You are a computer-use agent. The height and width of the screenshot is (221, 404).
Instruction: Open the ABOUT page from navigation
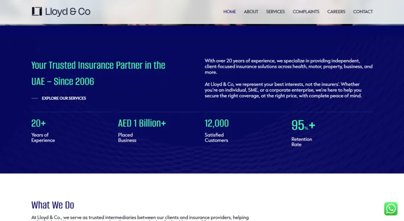[251, 12]
